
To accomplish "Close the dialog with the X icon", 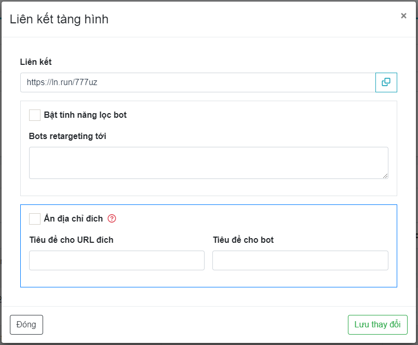I will (403, 16).
